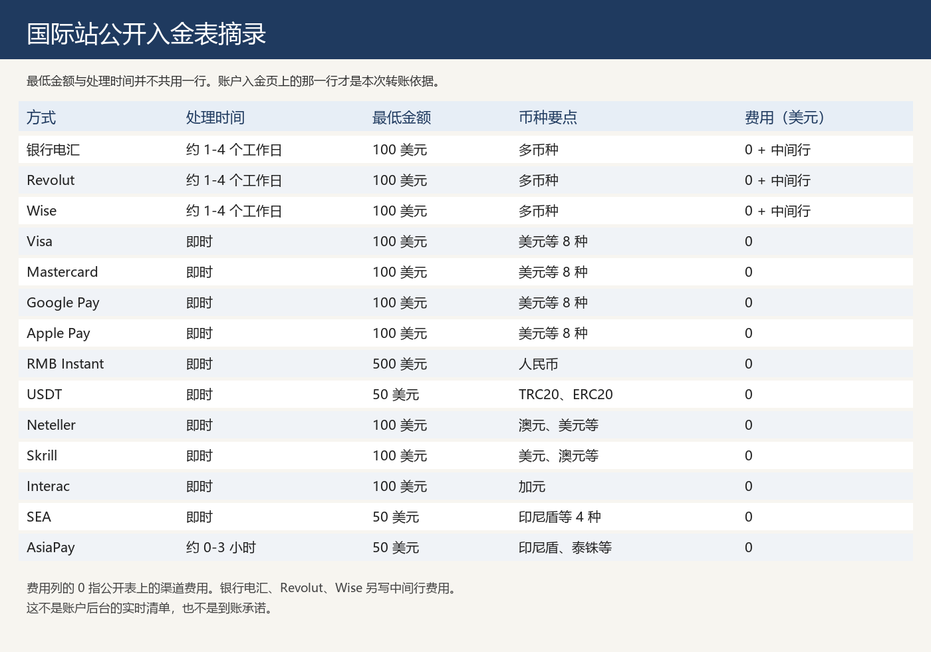Click the footnote starting 费用列的 0

[x=243, y=588]
